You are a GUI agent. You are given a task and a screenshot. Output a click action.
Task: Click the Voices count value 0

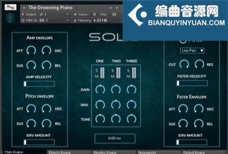coord(95,14)
